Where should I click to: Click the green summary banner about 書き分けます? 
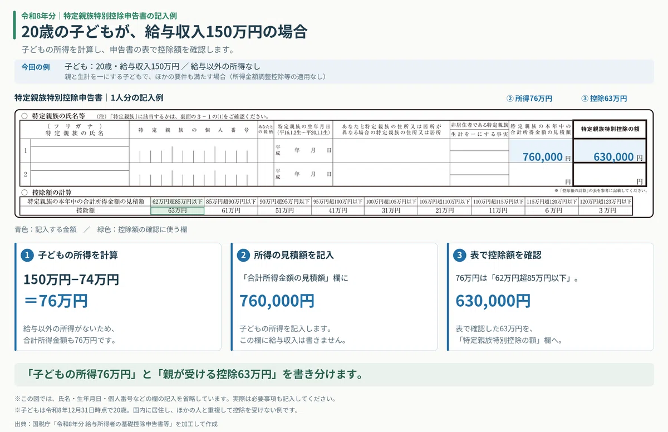point(334,375)
